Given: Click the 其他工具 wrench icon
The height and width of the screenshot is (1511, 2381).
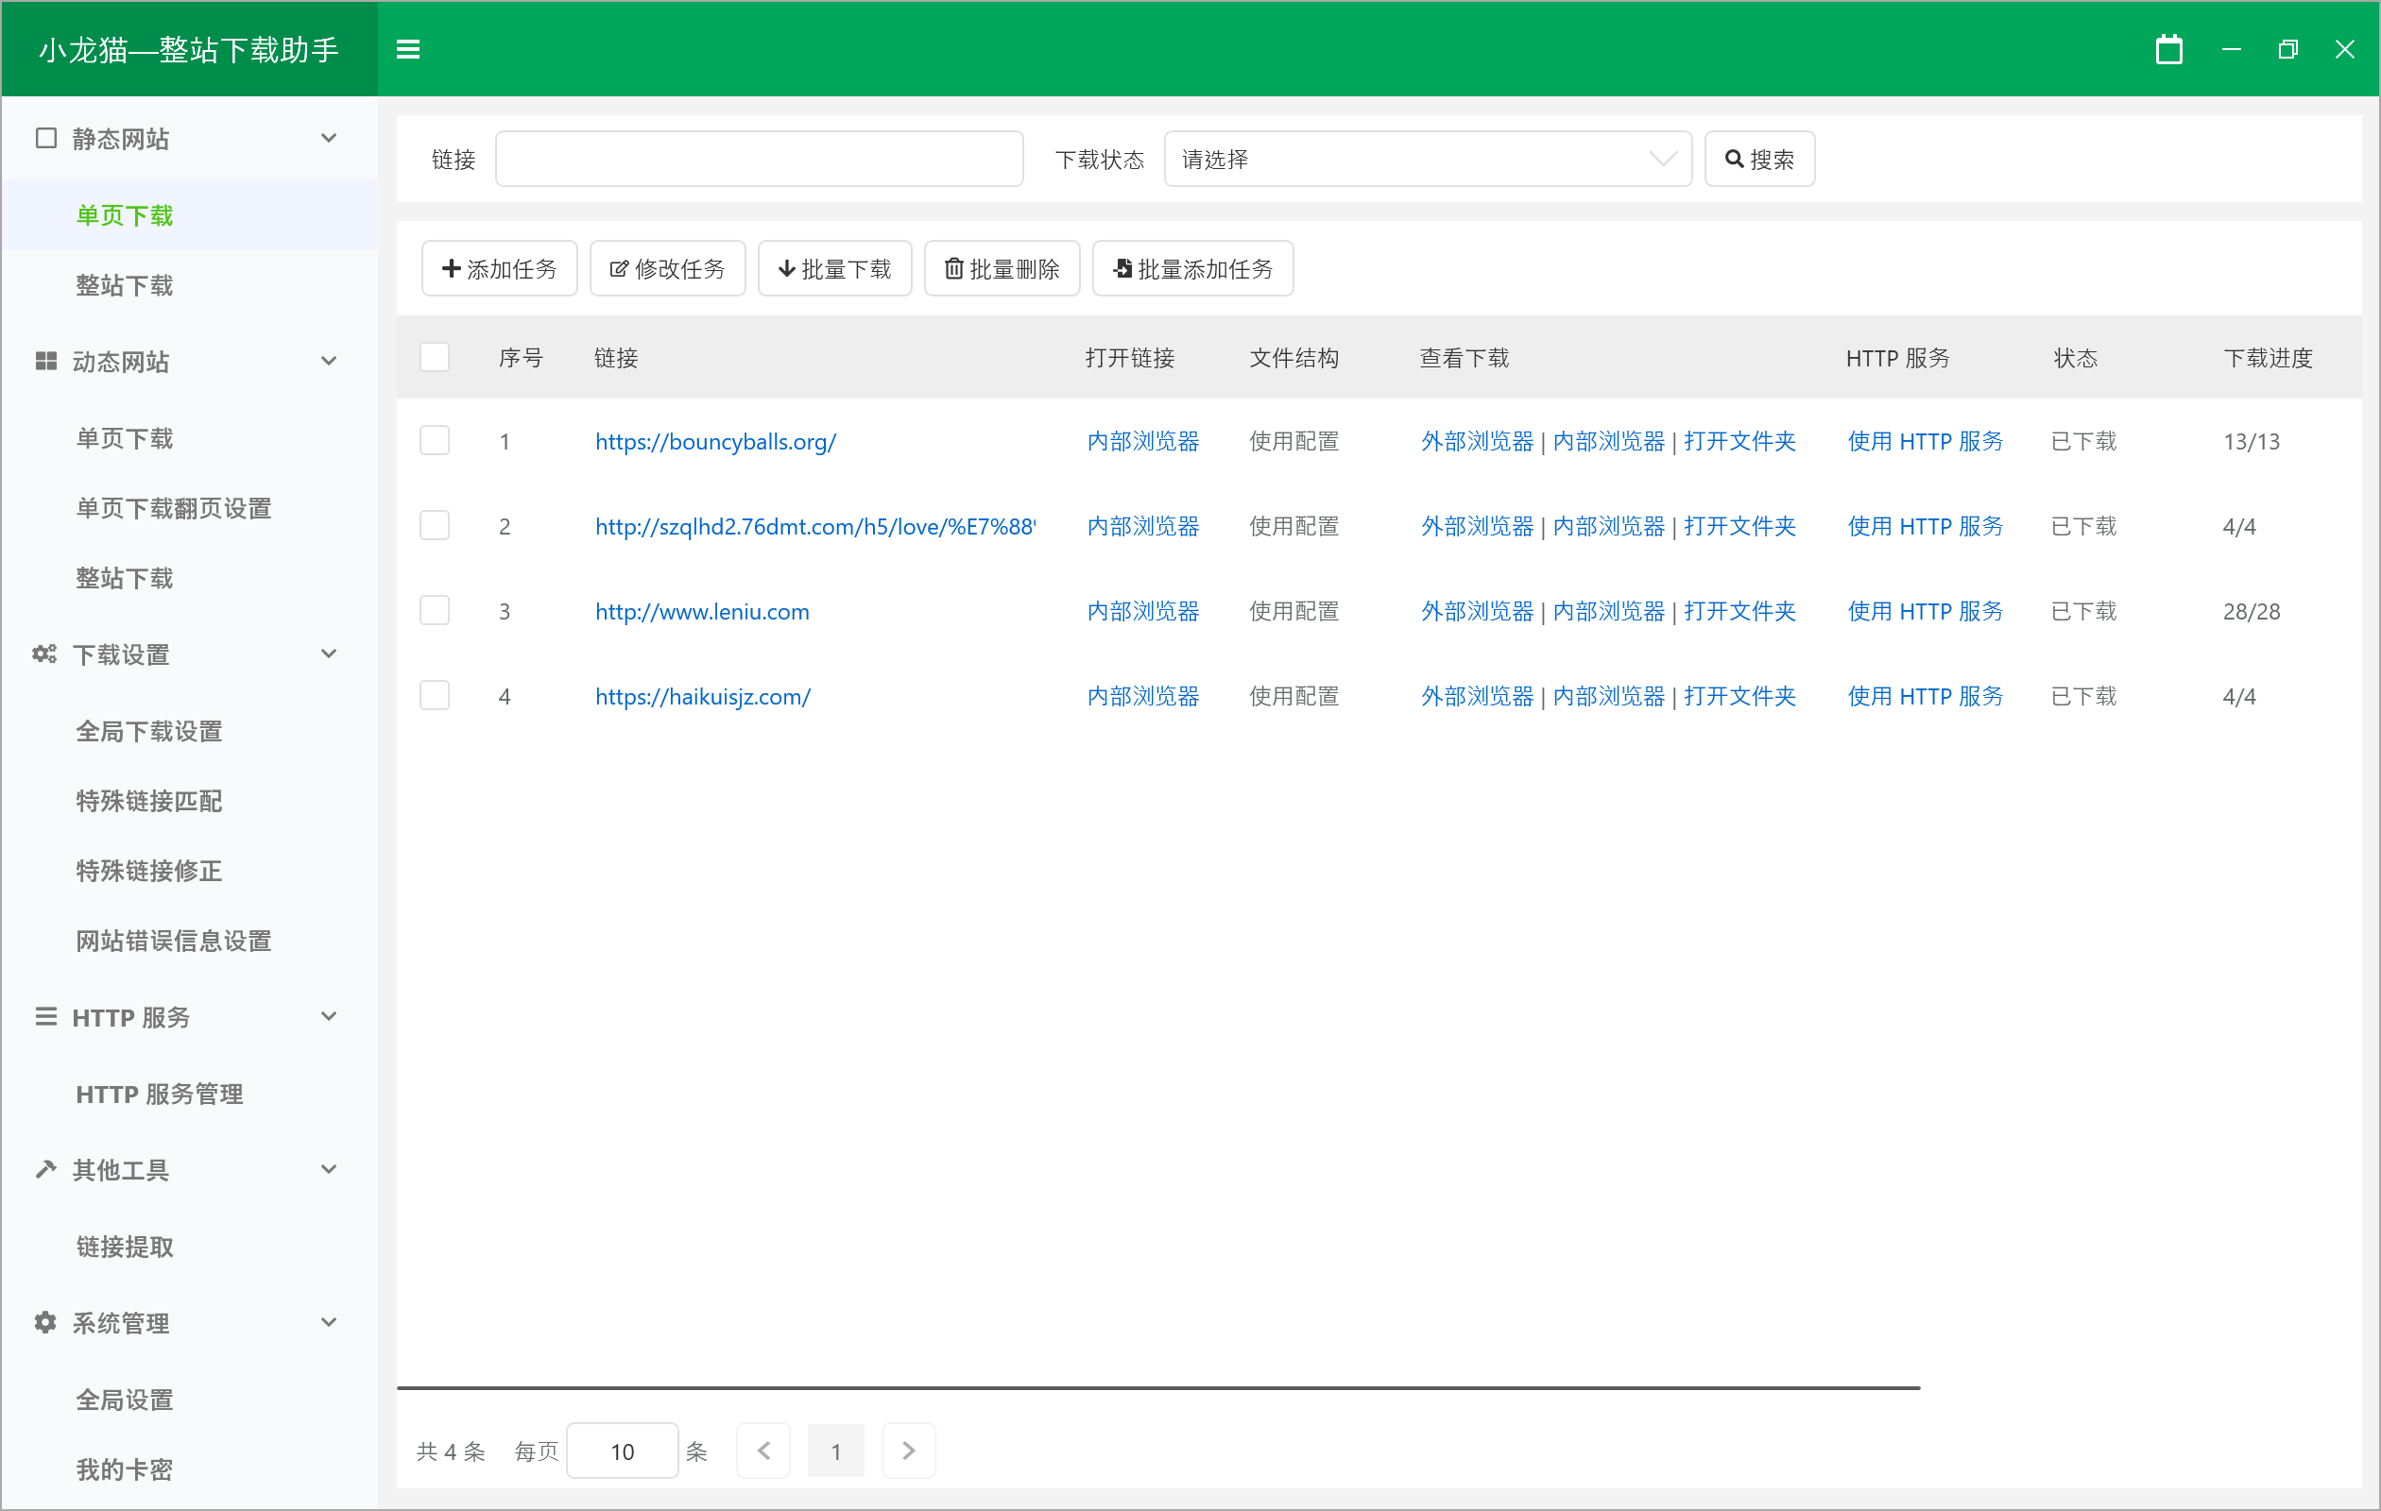Looking at the screenshot, I should [45, 1169].
